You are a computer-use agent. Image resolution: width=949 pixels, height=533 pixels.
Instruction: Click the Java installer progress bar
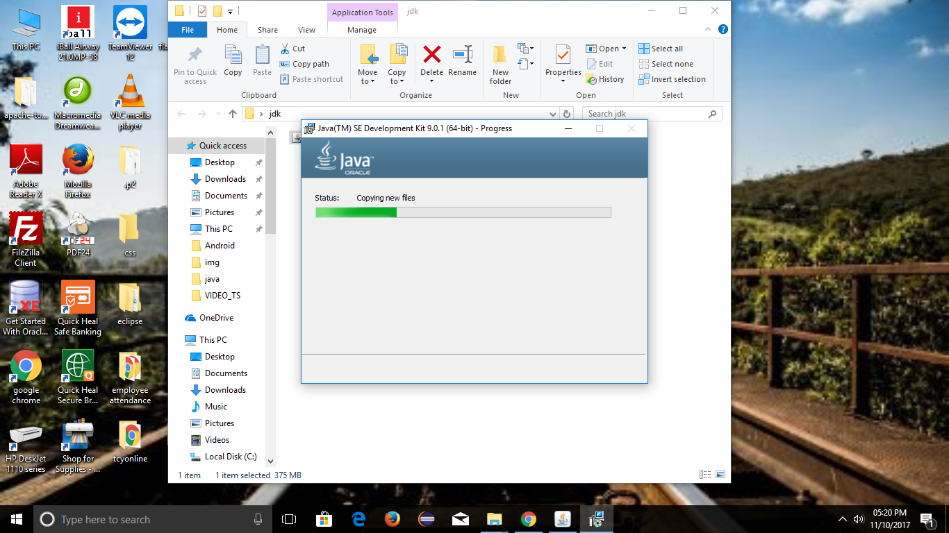tap(463, 212)
